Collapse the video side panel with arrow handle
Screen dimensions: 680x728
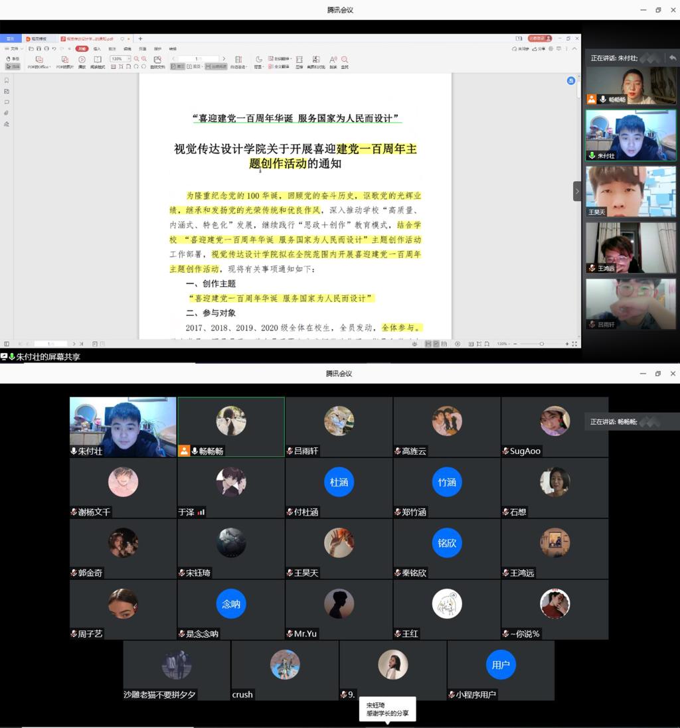click(x=577, y=191)
